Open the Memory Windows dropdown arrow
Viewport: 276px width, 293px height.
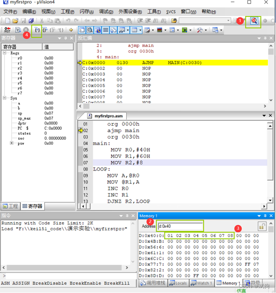pyautogui.click(x=140, y=30)
